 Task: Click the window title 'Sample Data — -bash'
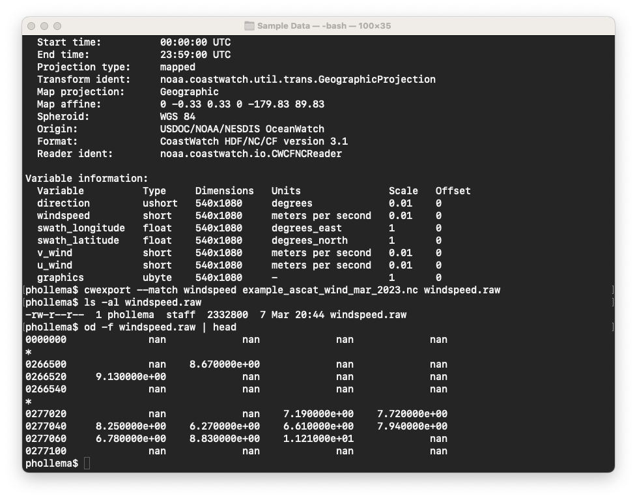tap(324, 26)
